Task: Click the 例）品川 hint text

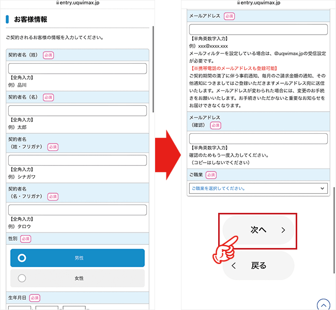Action: (x=17, y=85)
